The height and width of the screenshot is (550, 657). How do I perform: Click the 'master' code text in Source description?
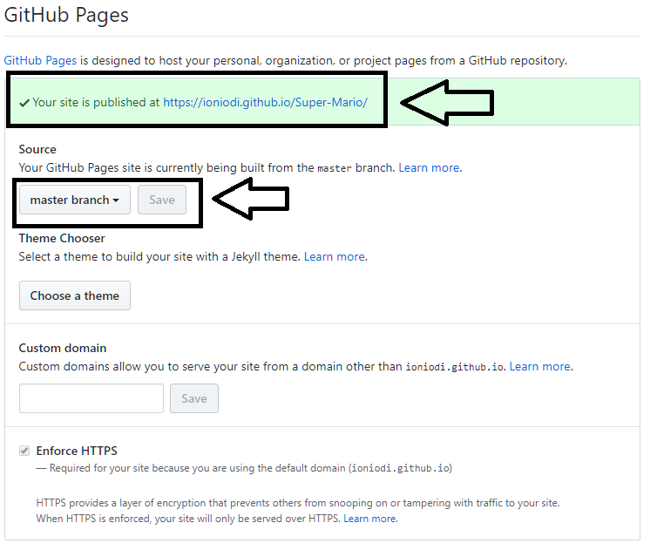[335, 168]
